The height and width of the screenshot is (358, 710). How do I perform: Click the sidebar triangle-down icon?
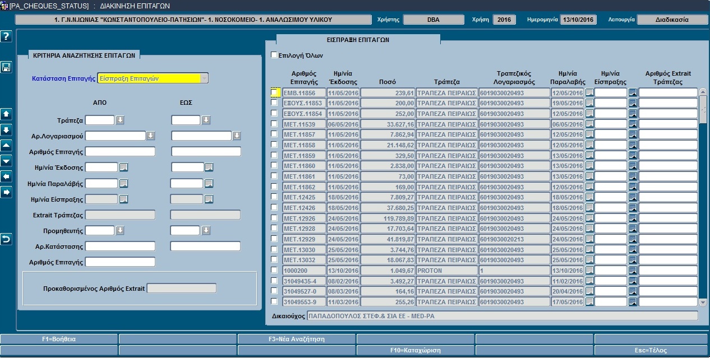[x=6, y=161]
